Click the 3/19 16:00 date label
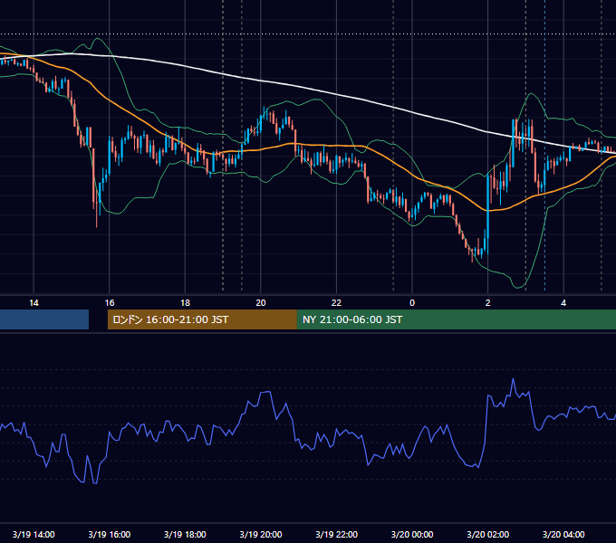This screenshot has width=616, height=543. 110,534
